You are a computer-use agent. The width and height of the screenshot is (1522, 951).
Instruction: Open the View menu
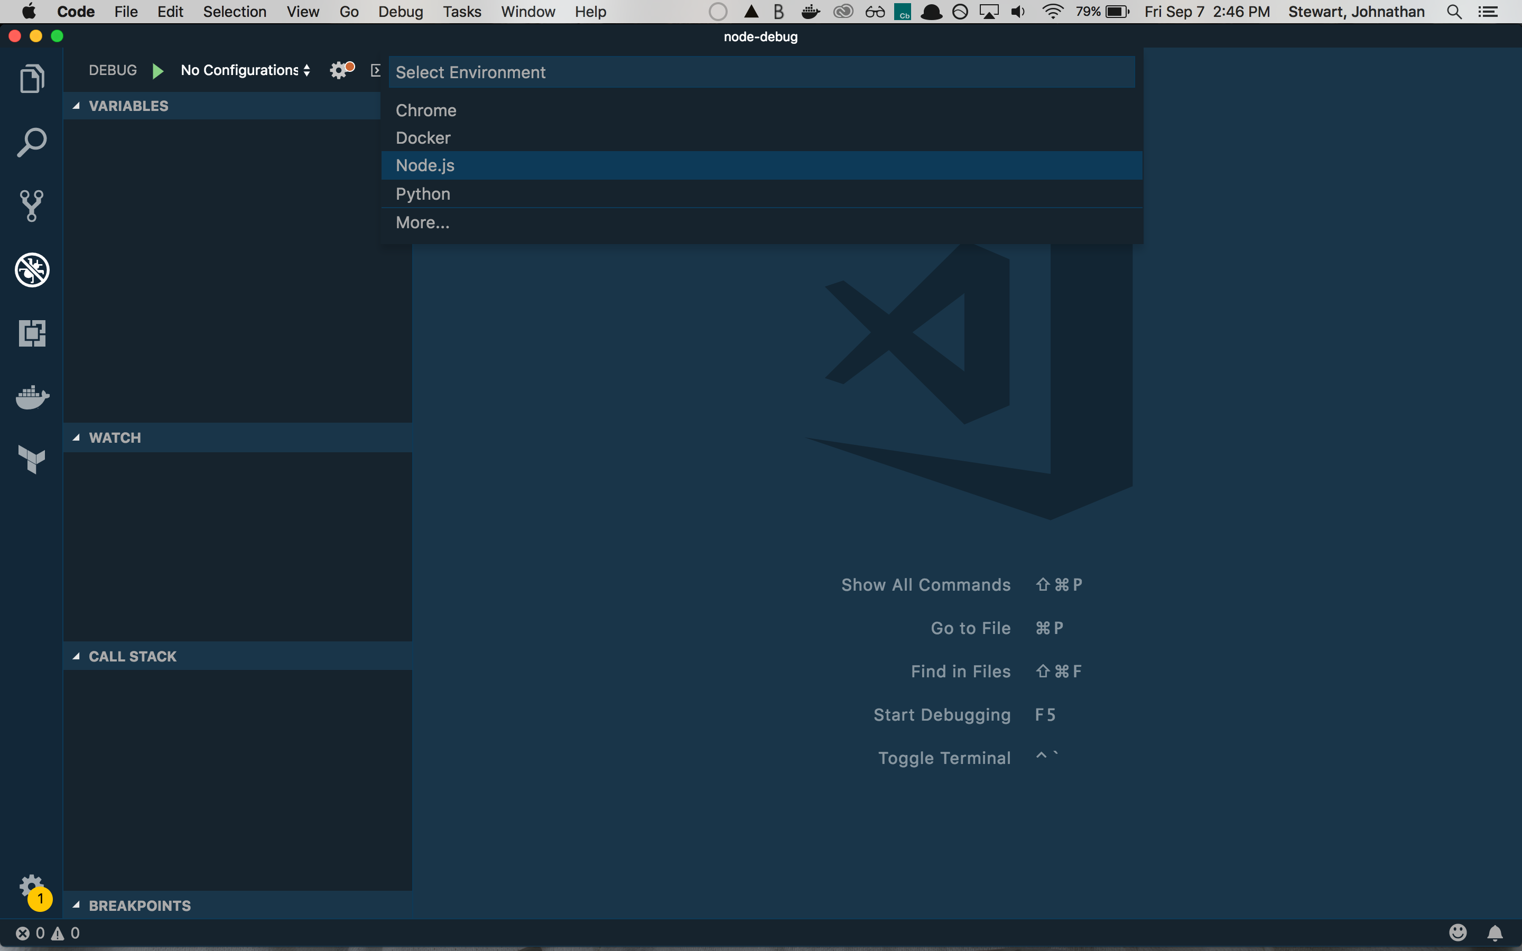(303, 11)
